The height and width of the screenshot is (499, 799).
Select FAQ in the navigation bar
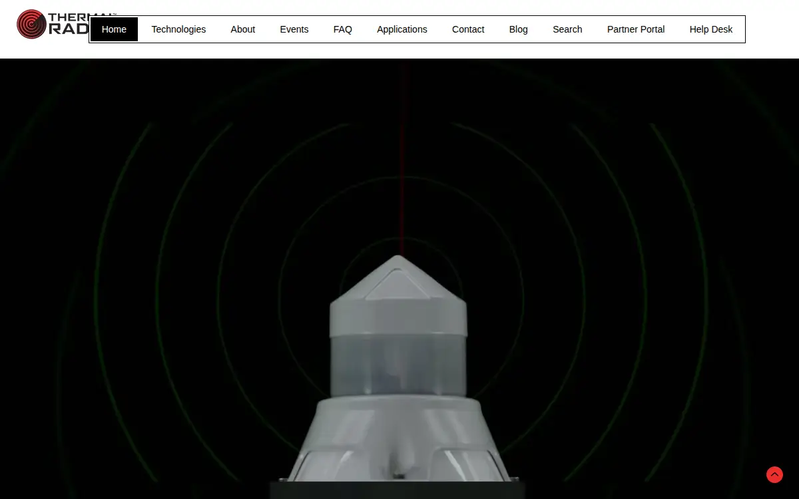(x=343, y=29)
